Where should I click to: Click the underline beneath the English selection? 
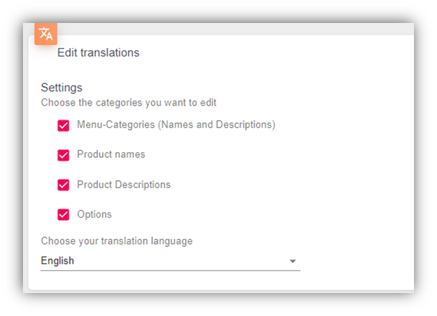tap(170, 270)
